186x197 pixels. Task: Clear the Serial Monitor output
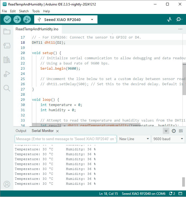181,131
